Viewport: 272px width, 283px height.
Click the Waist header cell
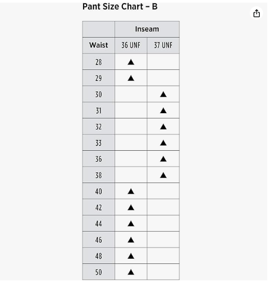click(98, 45)
